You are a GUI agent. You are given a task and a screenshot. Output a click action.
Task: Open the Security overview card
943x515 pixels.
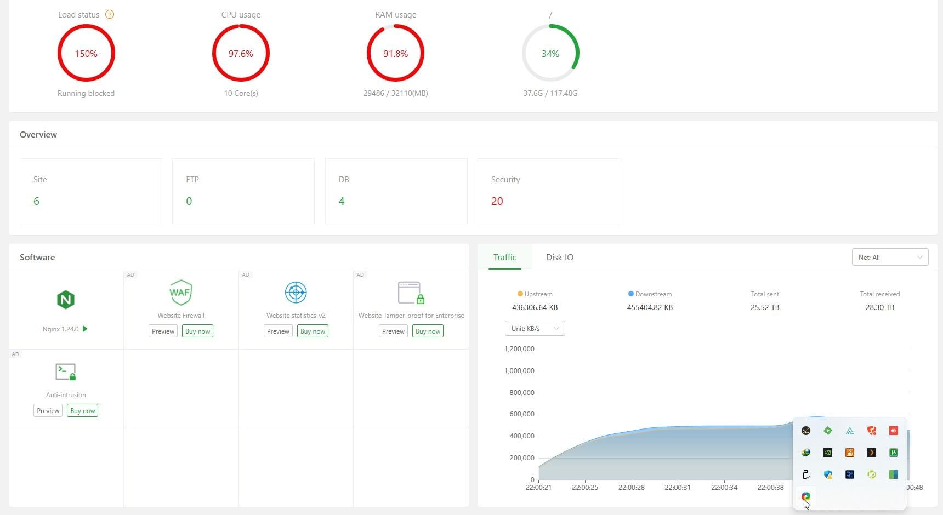(x=548, y=191)
